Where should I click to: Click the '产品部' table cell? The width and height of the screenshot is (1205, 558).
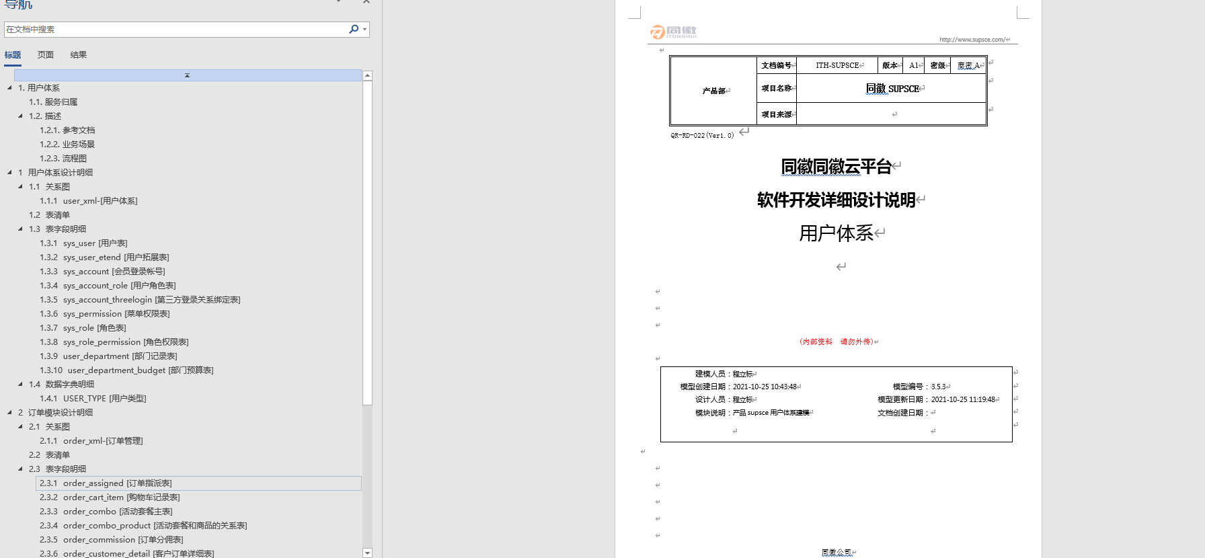(x=714, y=91)
